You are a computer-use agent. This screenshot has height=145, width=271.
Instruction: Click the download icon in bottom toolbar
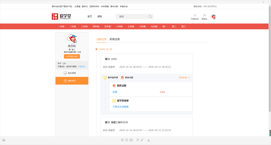coord(149,140)
